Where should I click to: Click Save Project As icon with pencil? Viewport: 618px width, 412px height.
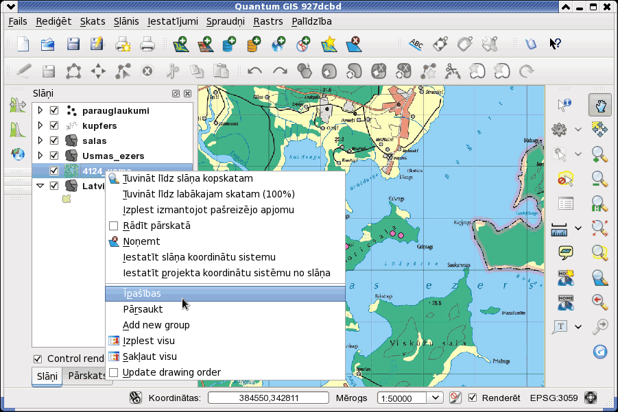coord(97,44)
